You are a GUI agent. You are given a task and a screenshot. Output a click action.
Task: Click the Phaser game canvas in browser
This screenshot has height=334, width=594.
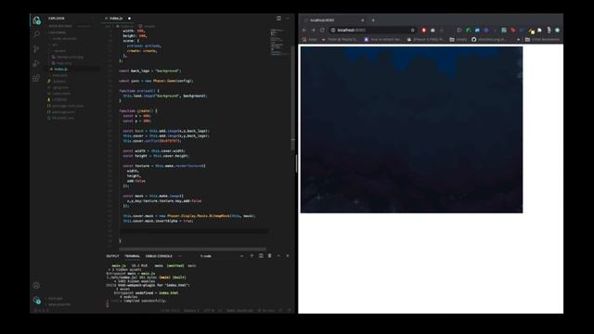click(x=411, y=130)
